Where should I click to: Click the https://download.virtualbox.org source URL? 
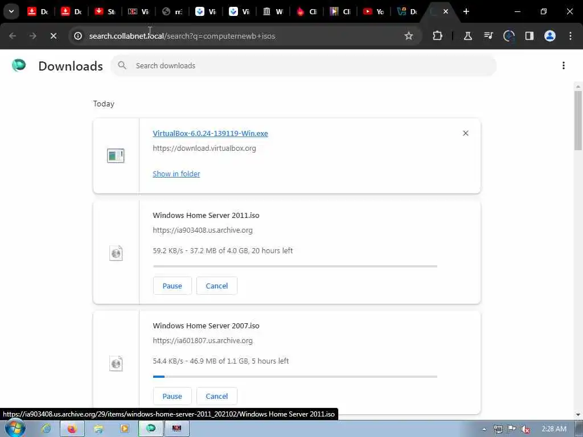[204, 149]
